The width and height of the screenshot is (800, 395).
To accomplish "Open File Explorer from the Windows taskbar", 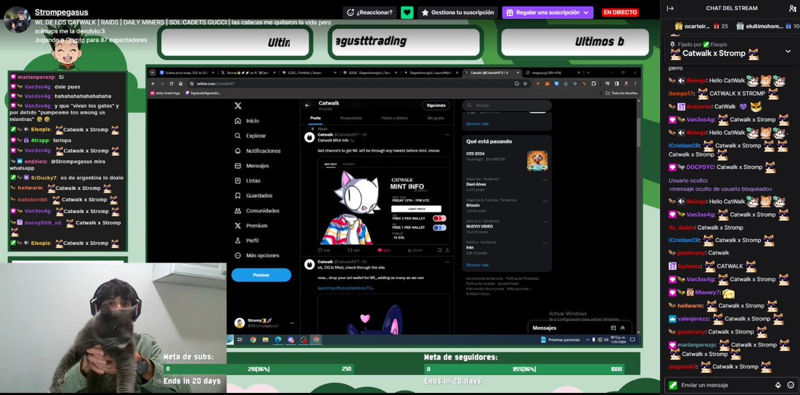I will pyautogui.click(x=265, y=340).
